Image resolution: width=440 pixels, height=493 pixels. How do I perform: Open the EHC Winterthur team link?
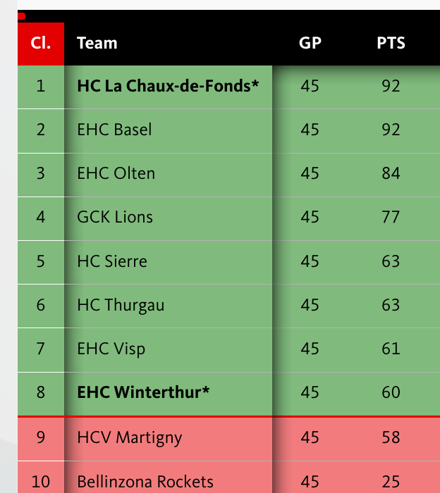pyautogui.click(x=143, y=392)
